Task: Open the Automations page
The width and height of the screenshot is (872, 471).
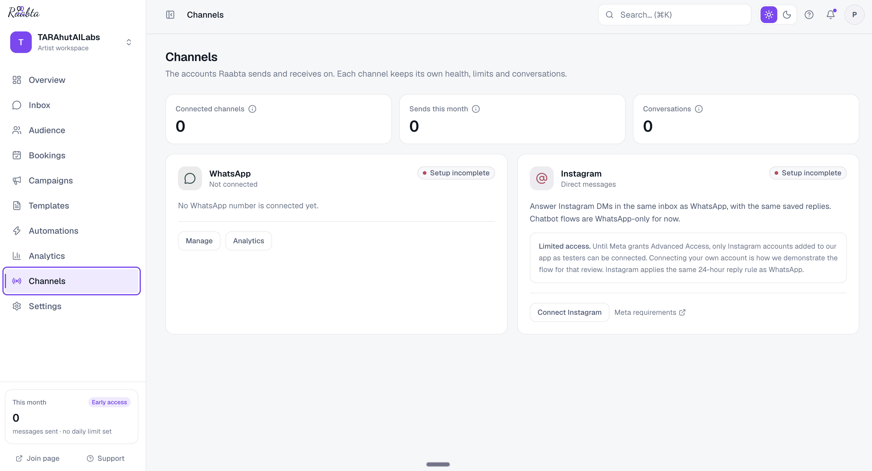Action: pyautogui.click(x=71, y=231)
